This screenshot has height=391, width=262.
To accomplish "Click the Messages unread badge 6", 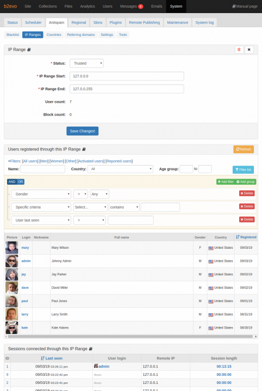I will coord(141,7).
